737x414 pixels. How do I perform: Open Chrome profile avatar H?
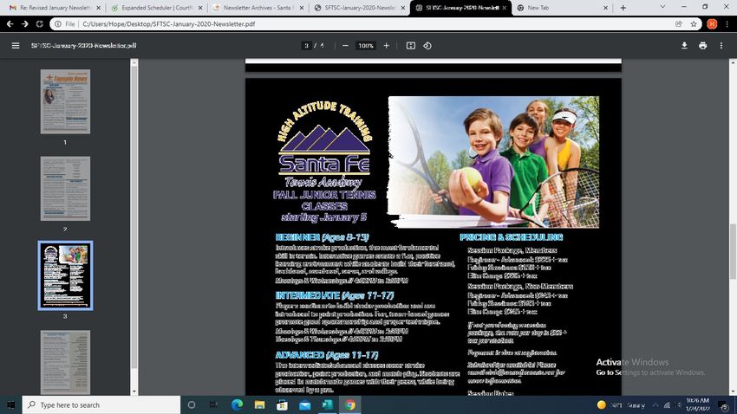pyautogui.click(x=712, y=24)
